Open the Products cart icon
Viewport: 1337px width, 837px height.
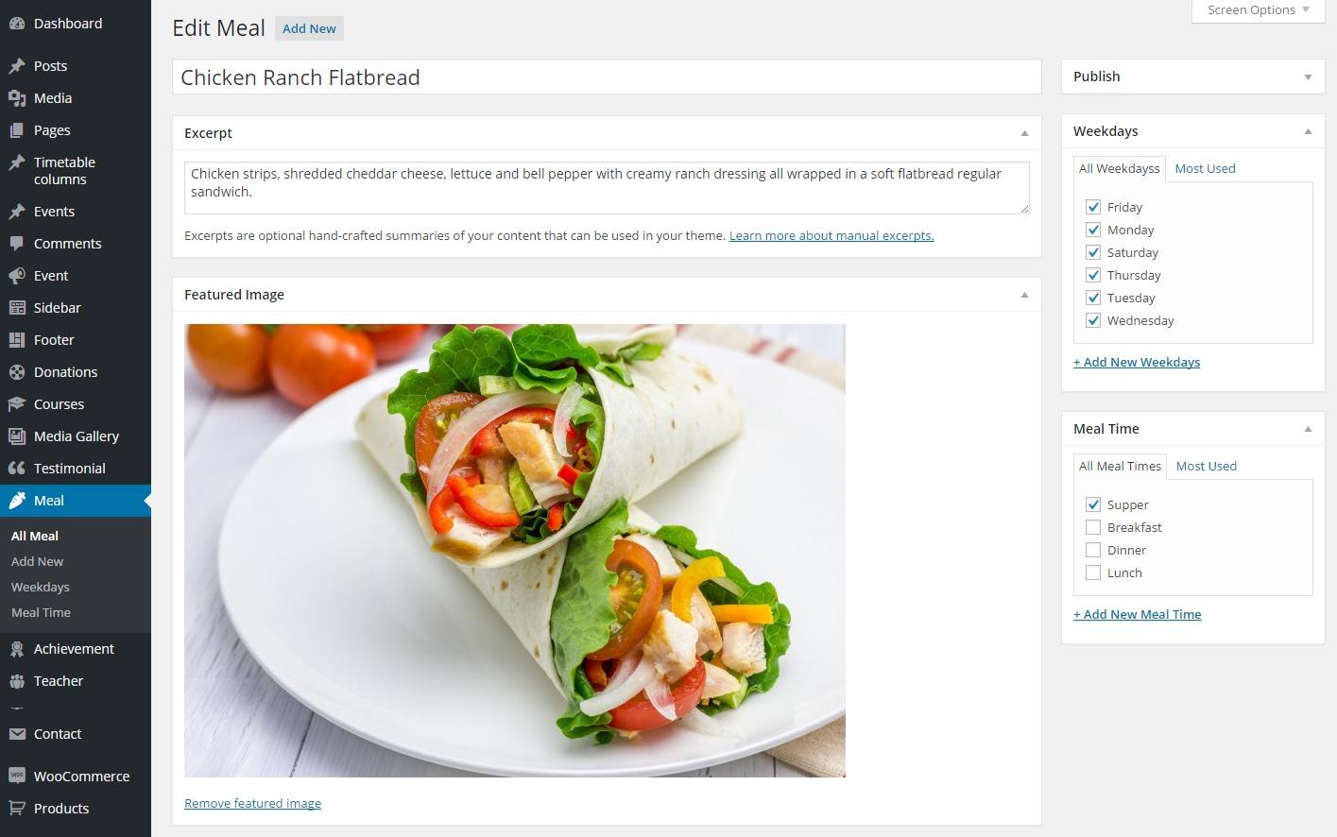(17, 809)
